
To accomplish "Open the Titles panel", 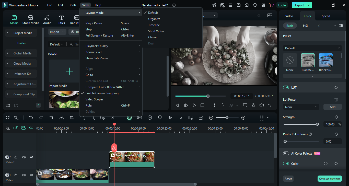I will click(x=61, y=20).
